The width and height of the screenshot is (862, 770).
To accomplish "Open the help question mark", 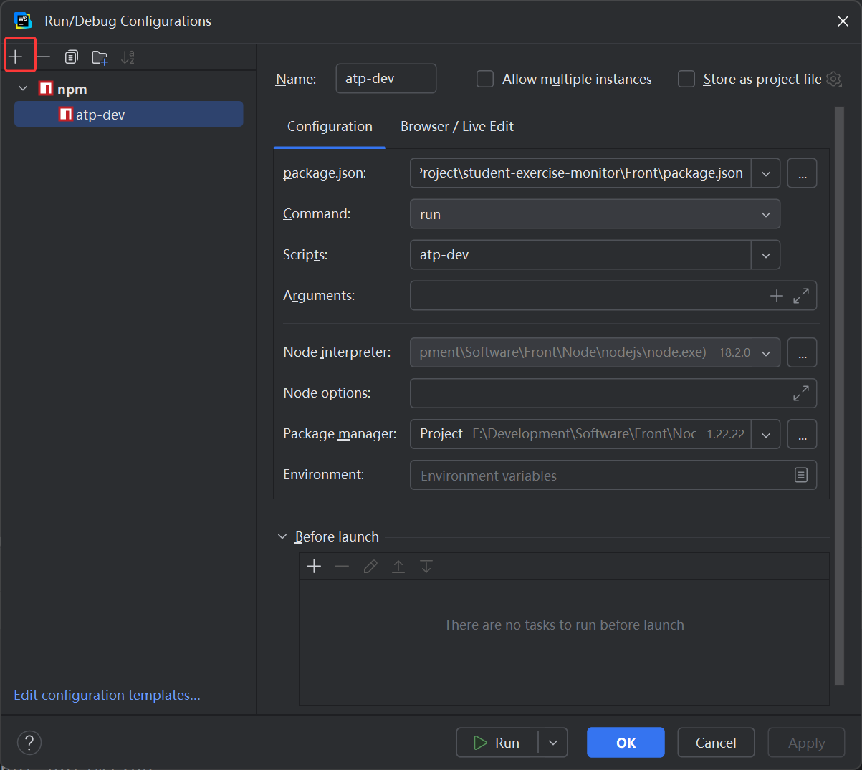I will (29, 742).
